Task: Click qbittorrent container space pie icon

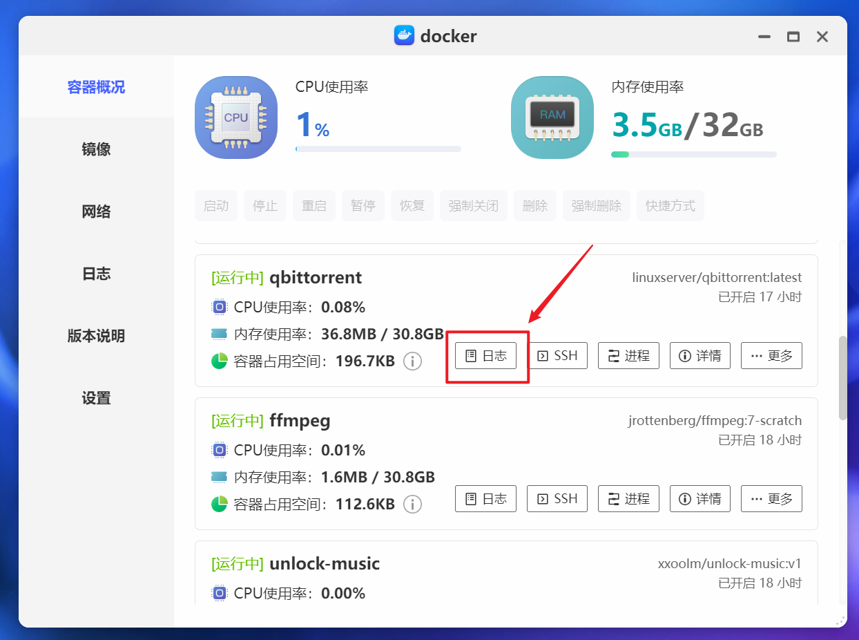Action: pos(219,361)
